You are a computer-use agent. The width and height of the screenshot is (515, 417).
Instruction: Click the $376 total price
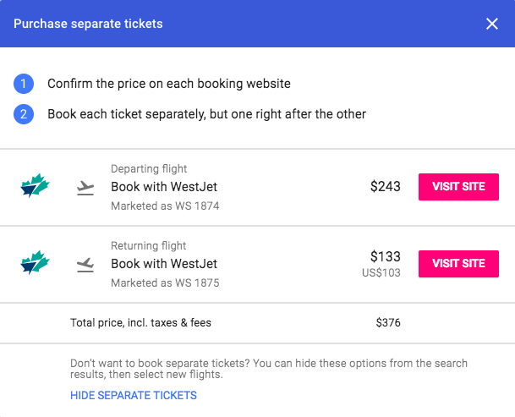click(388, 323)
